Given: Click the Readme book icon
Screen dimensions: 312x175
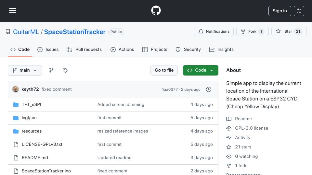Looking at the screenshot, I should click(x=229, y=119).
